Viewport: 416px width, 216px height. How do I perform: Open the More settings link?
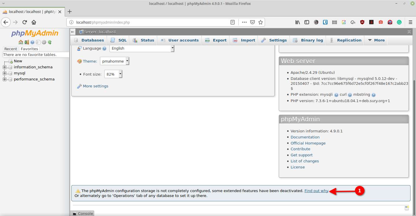tap(95, 86)
